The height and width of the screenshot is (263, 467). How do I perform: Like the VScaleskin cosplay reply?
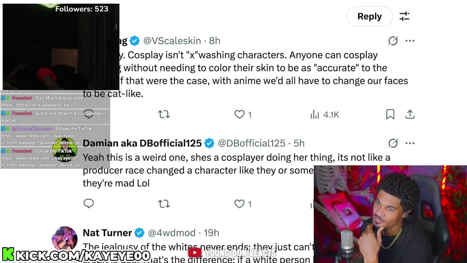coord(240,115)
